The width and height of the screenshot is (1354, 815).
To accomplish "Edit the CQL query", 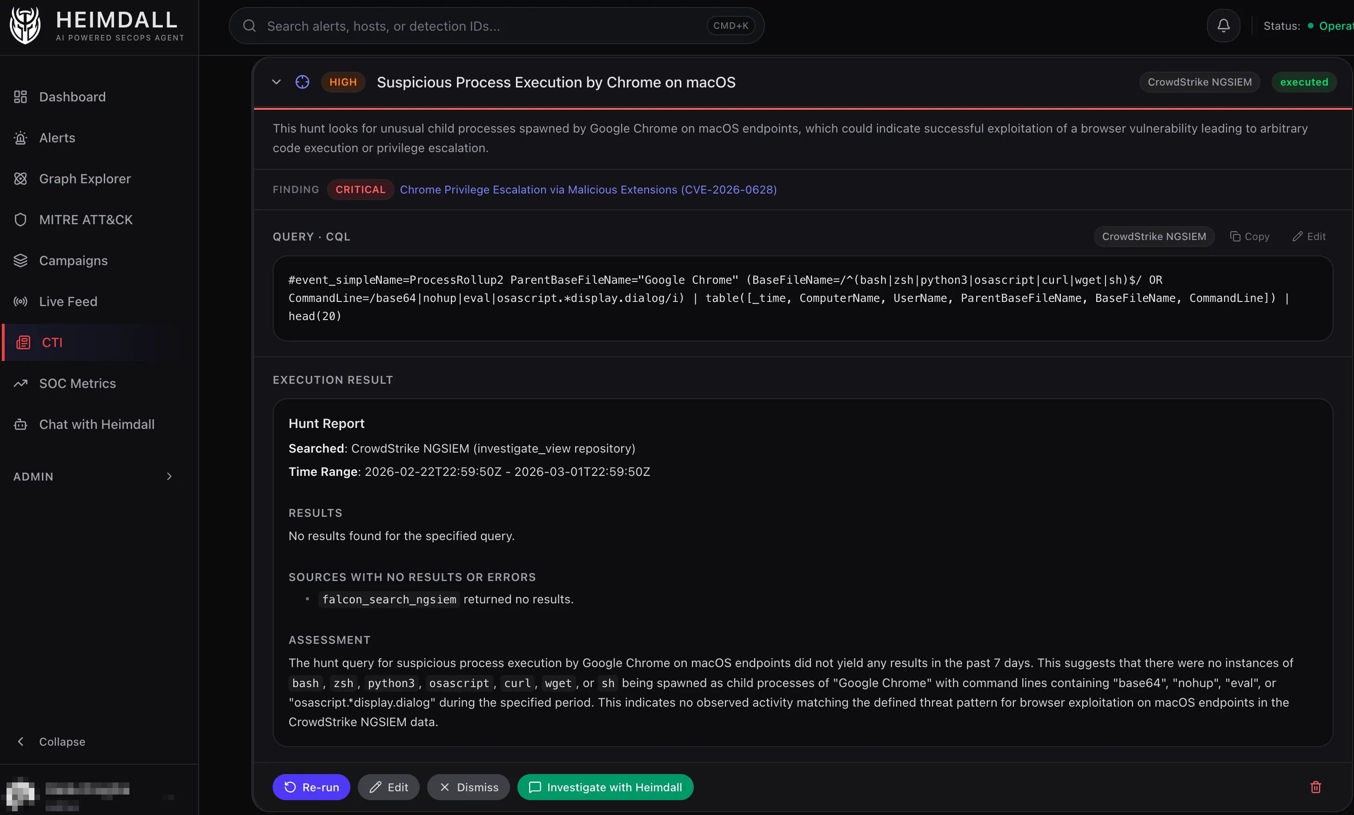I will pos(1309,236).
